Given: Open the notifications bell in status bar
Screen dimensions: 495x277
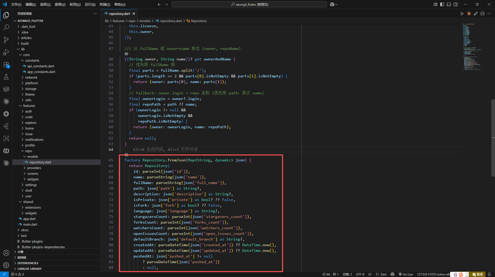Looking at the screenshot, I should (x=489, y=274).
